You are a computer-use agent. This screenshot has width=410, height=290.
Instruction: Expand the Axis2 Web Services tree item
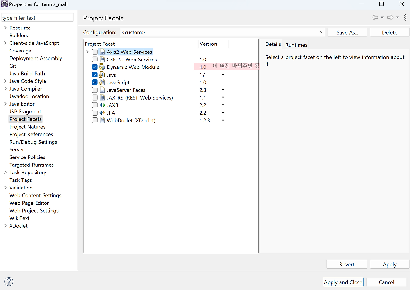tap(87, 52)
